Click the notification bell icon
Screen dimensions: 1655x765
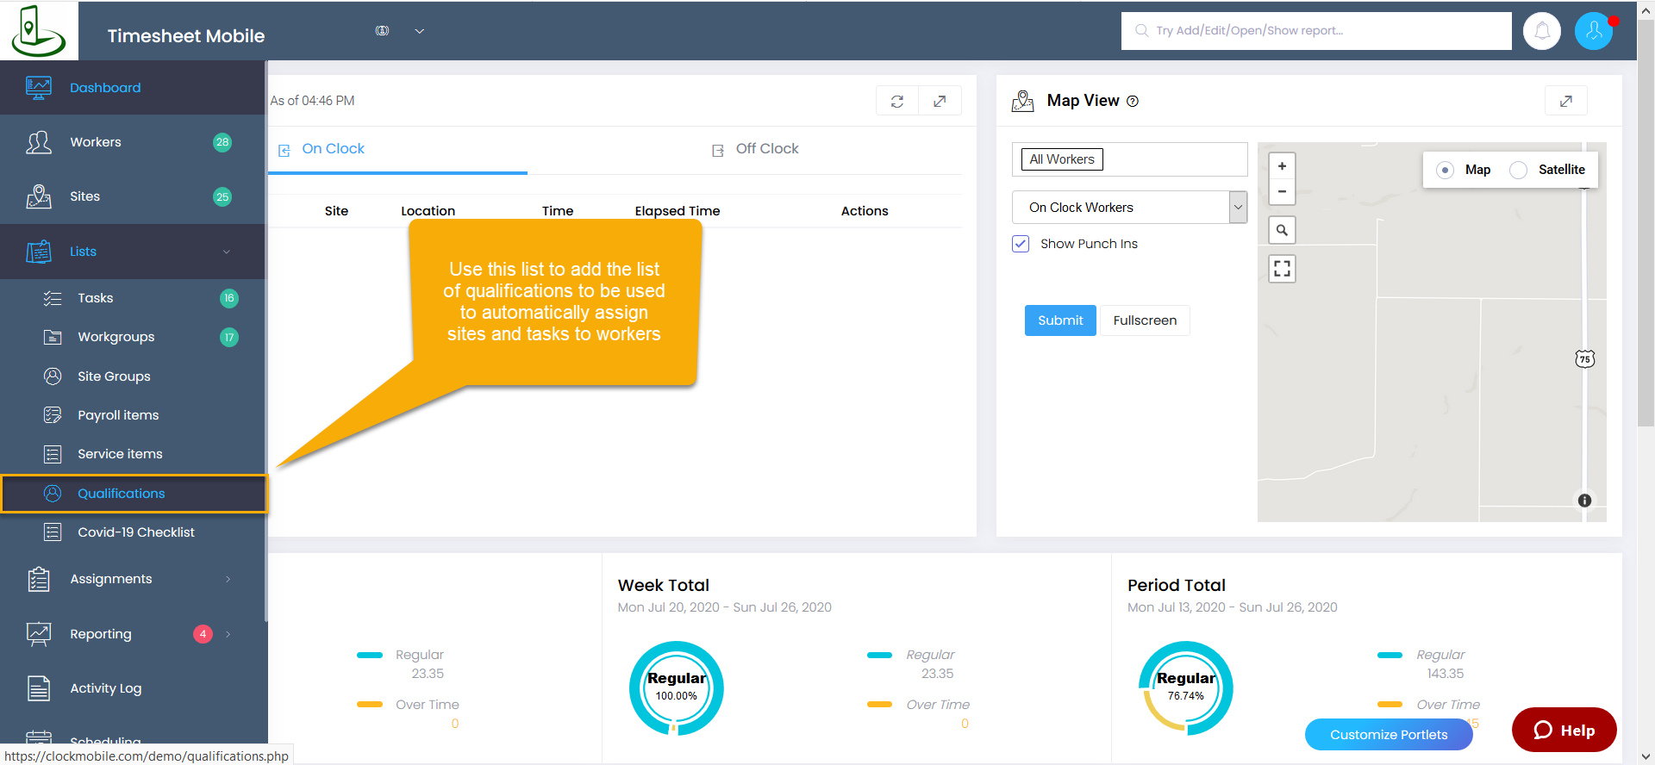click(x=1542, y=31)
